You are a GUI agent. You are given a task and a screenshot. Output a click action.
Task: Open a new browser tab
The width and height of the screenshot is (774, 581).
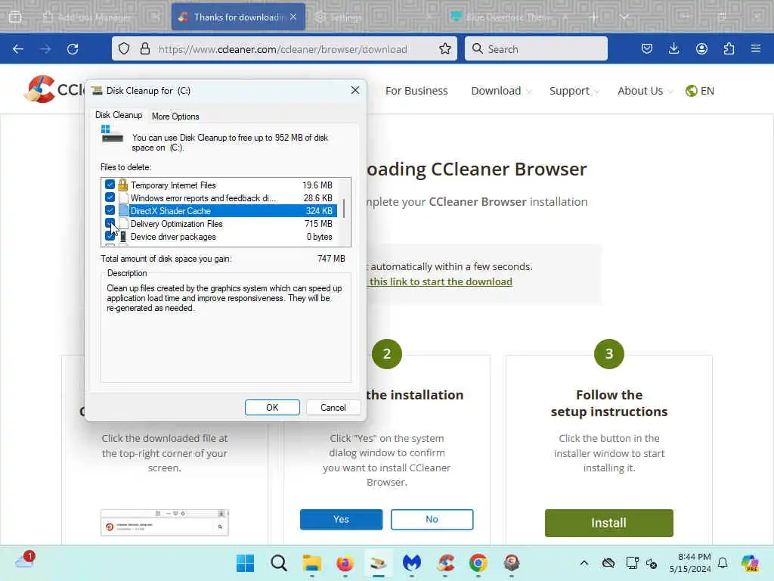pos(594,17)
